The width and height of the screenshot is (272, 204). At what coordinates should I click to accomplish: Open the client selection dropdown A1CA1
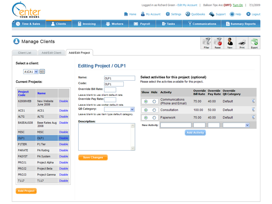(x=31, y=72)
